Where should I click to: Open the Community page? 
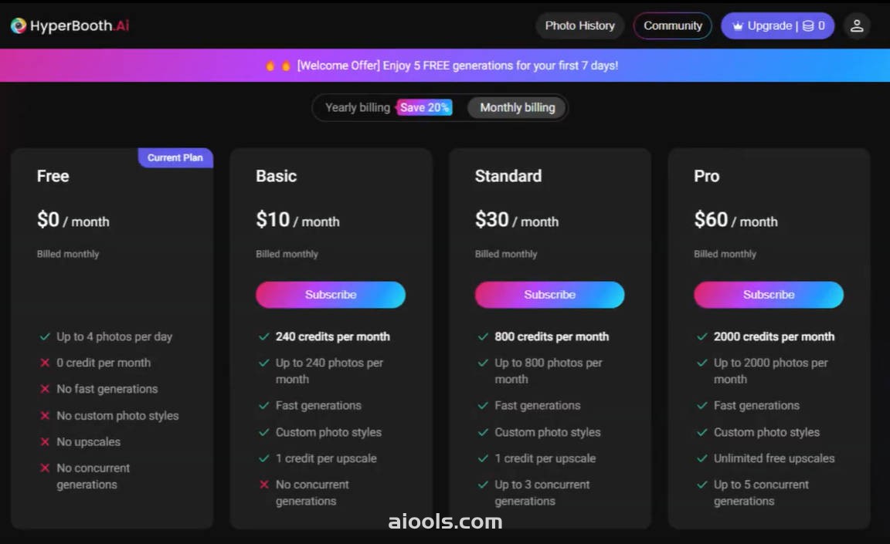pyautogui.click(x=673, y=25)
